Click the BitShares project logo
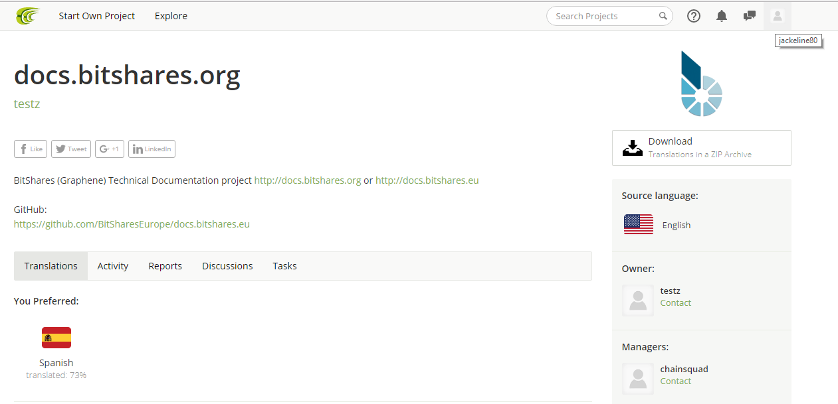The height and width of the screenshot is (404, 838). pos(701,84)
